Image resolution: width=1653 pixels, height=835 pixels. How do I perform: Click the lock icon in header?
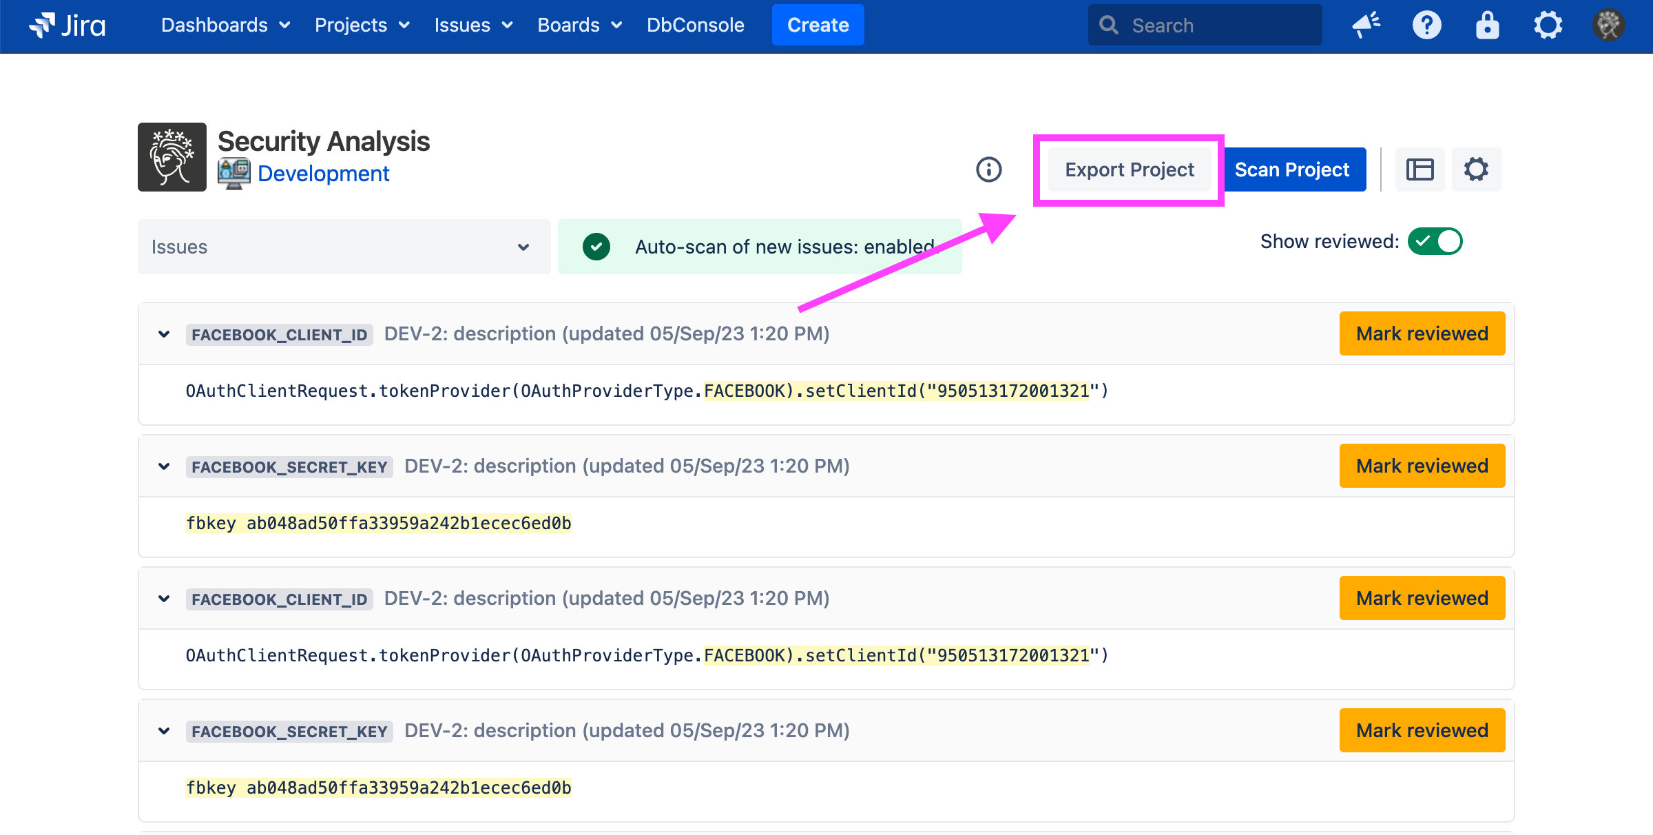1487,25
